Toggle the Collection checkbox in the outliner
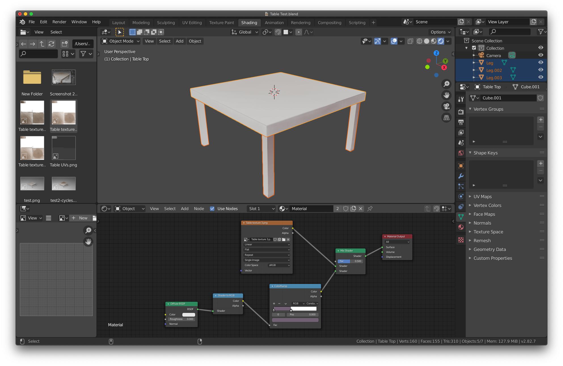 click(474, 48)
